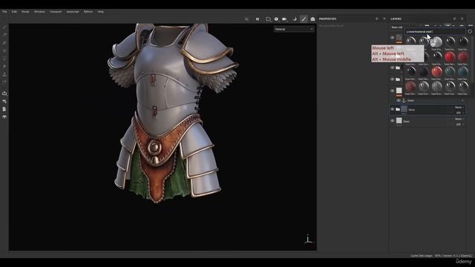Open the Material viewport channel dropdown
The image size is (475, 267).
pyautogui.click(x=294, y=29)
